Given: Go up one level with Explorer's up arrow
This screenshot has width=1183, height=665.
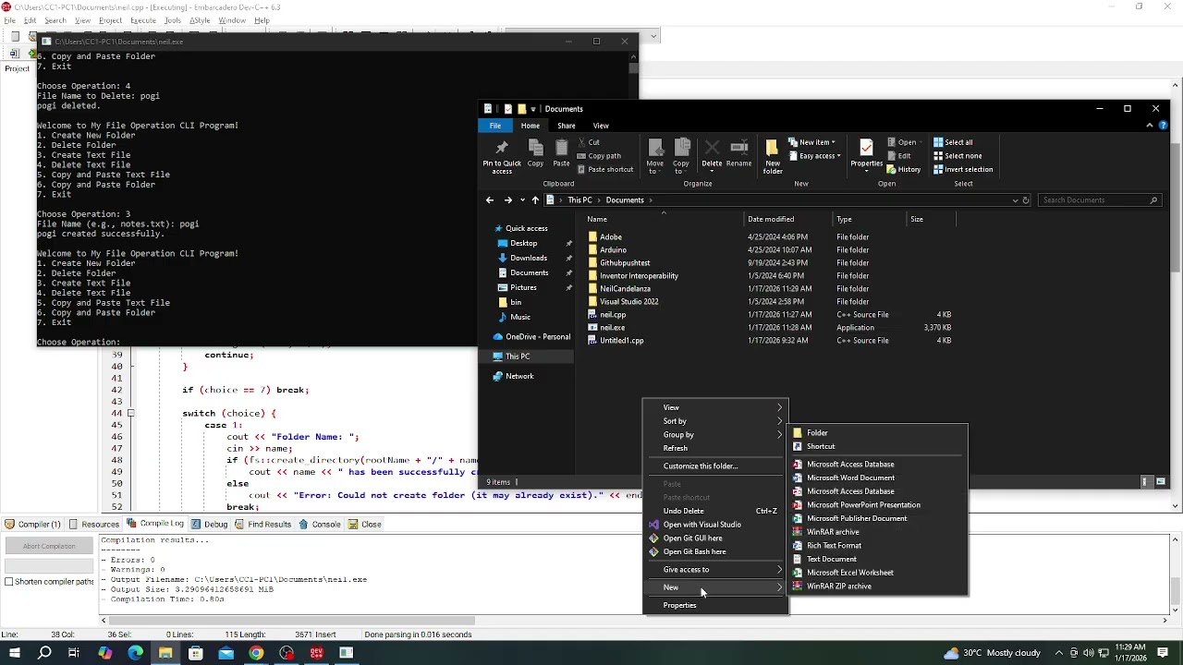Looking at the screenshot, I should [535, 200].
